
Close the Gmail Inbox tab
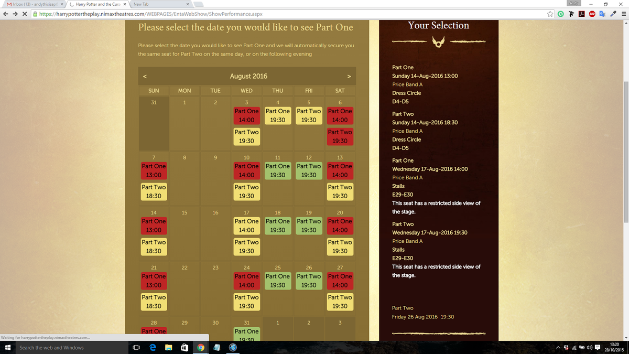[x=62, y=4]
